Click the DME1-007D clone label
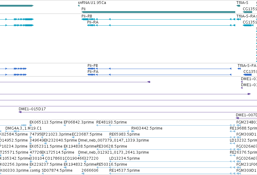The height and width of the screenshot is (175, 257). click(x=246, y=115)
